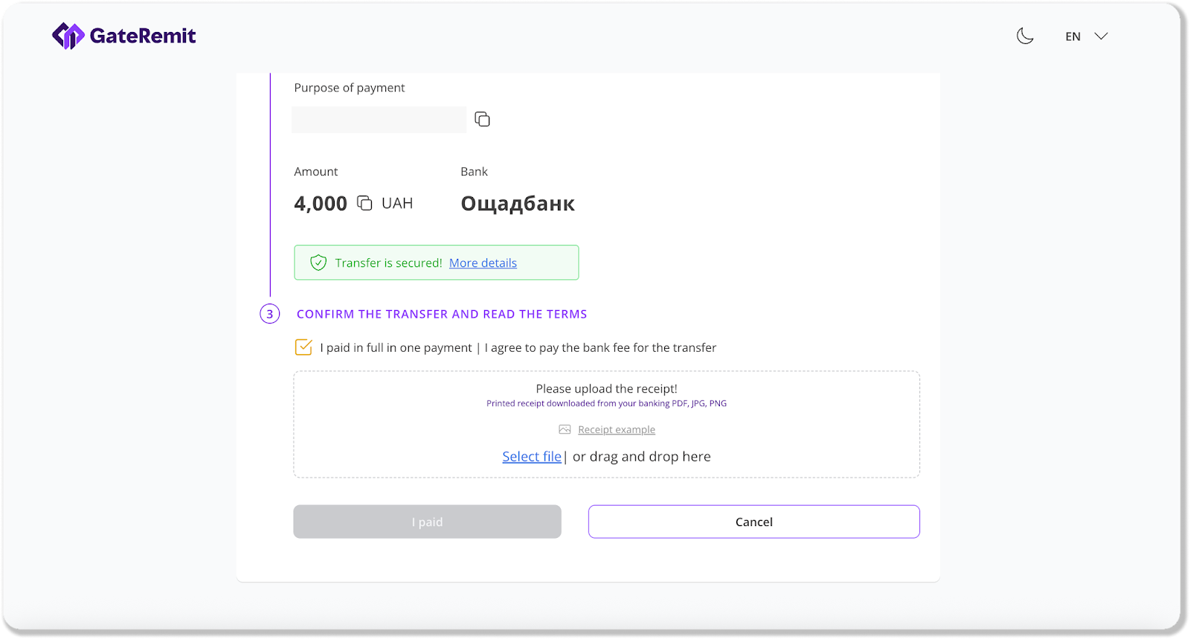View the Receipt example link
1190x639 pixels.
pos(617,429)
